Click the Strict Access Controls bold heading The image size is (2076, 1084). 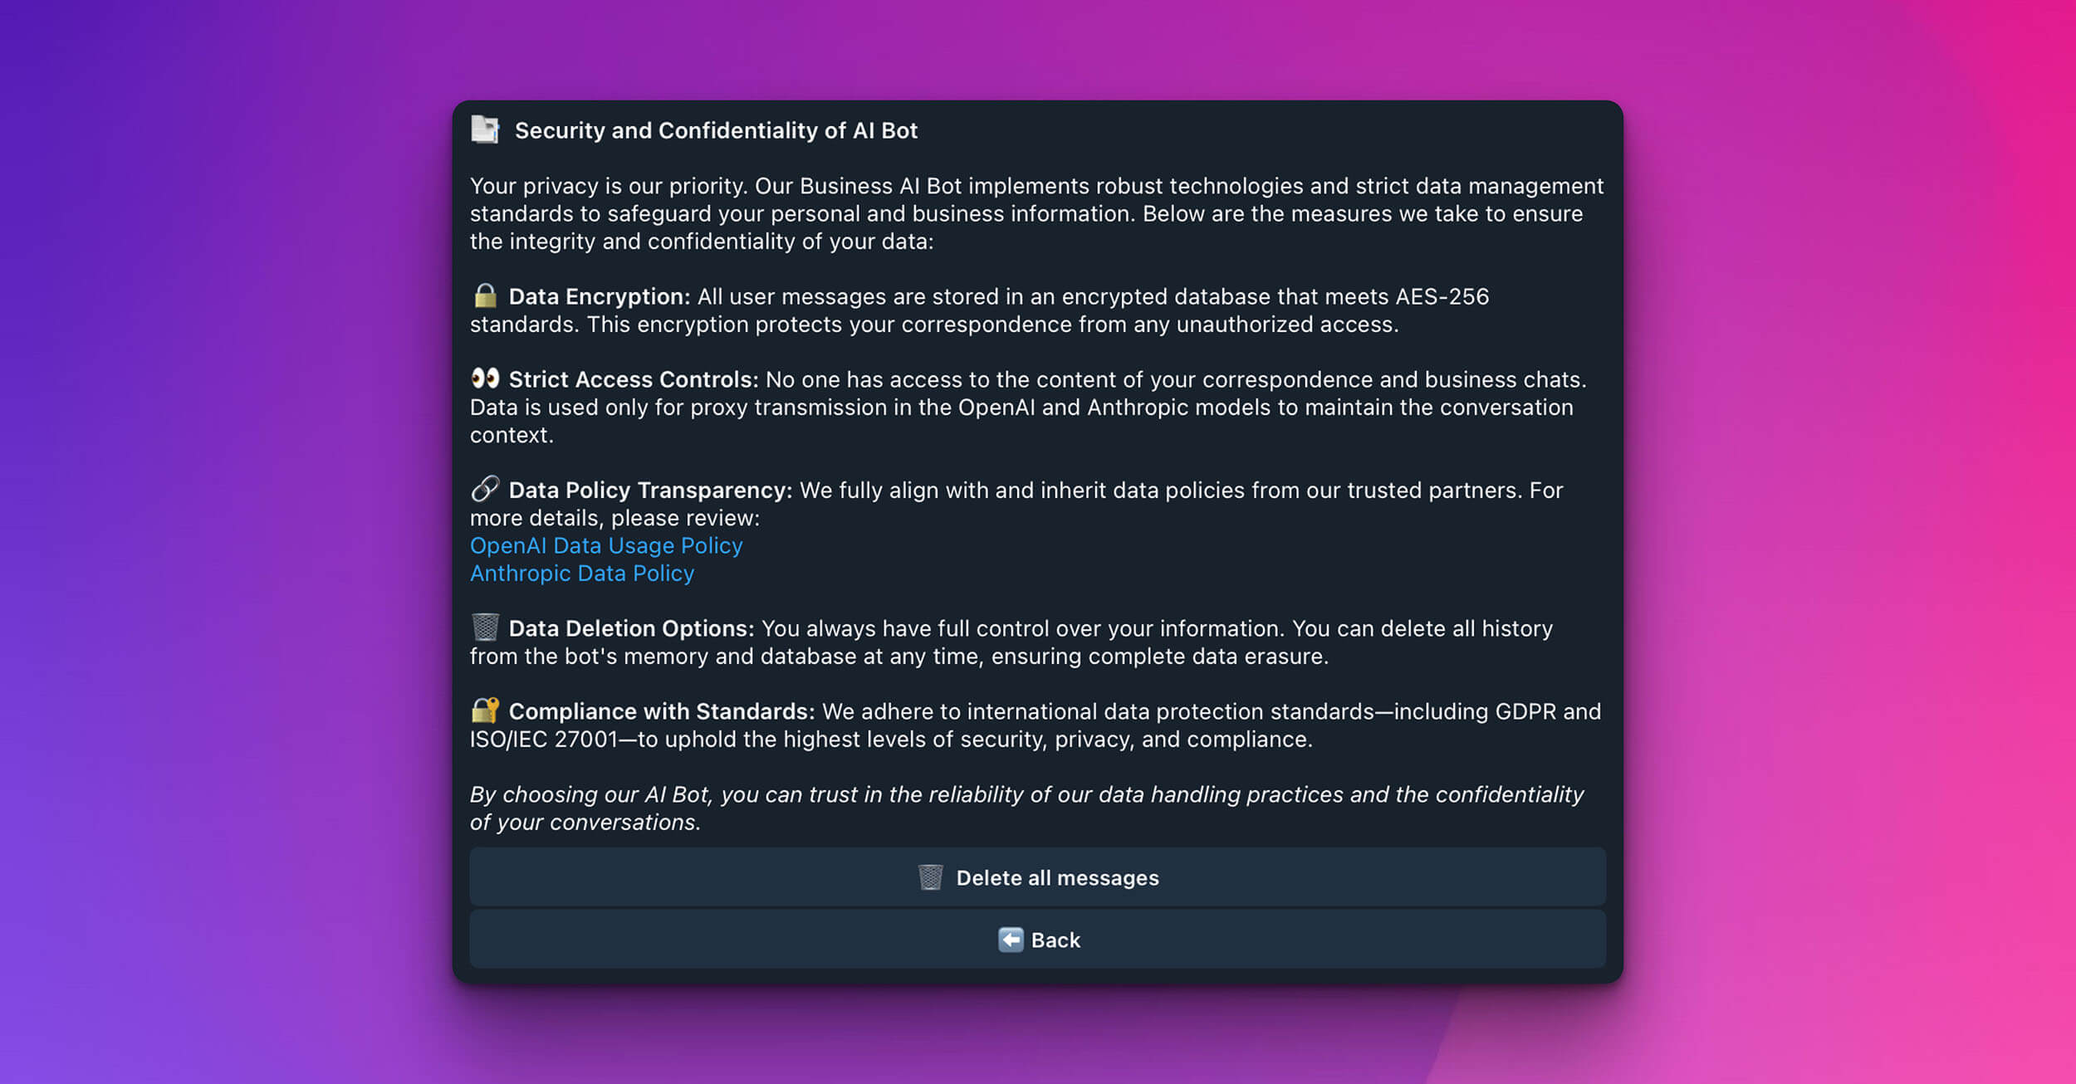tap(633, 379)
